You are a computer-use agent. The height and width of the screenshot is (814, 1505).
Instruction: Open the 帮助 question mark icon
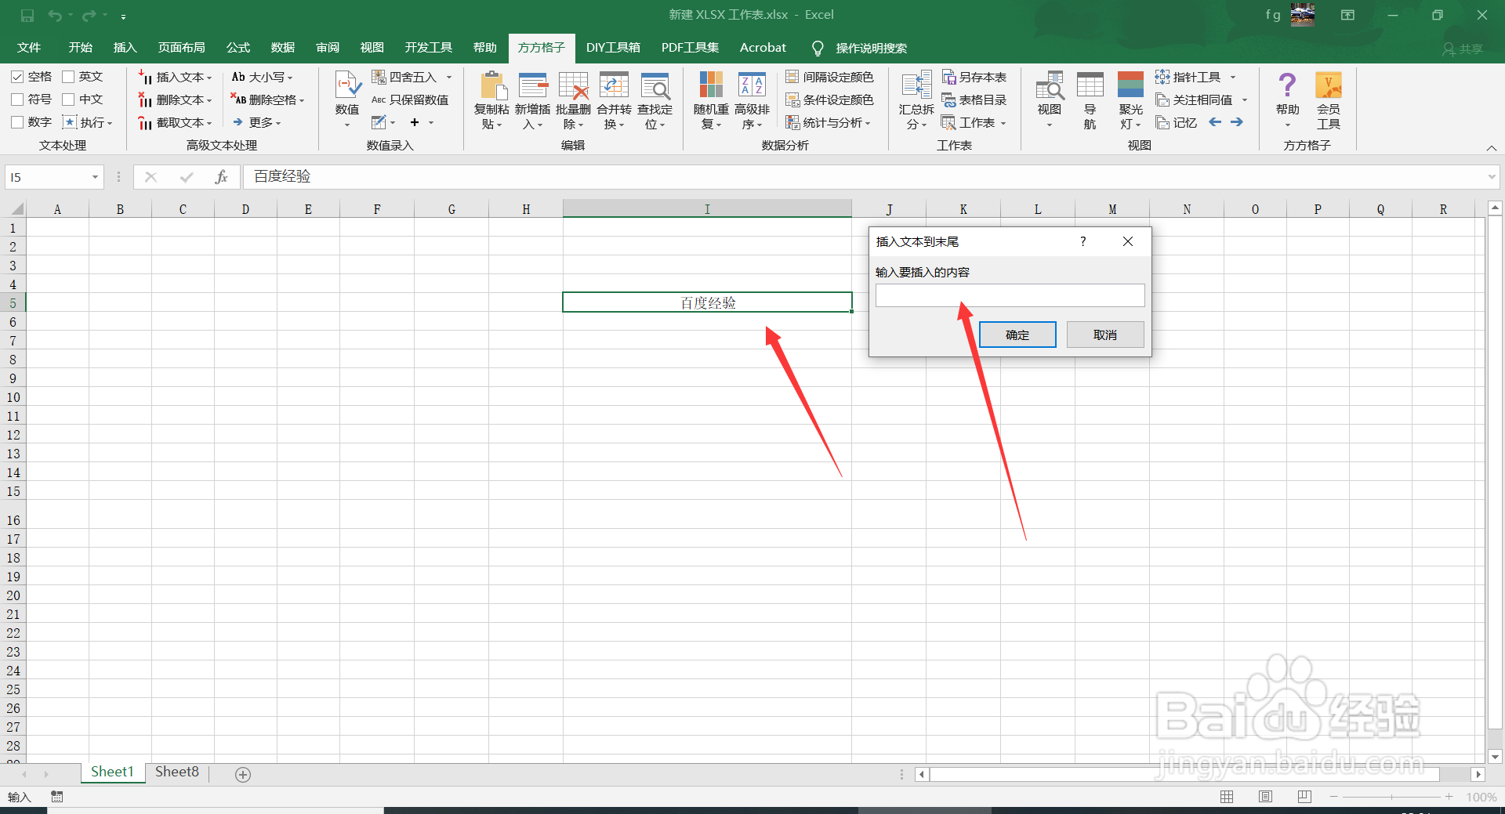tap(1287, 85)
